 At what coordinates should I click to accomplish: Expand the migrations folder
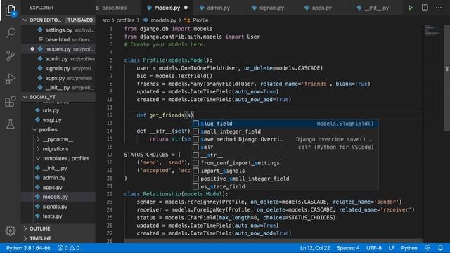(x=38, y=149)
